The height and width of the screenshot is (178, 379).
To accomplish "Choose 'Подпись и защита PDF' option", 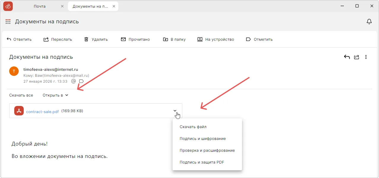I will pos(202,162).
